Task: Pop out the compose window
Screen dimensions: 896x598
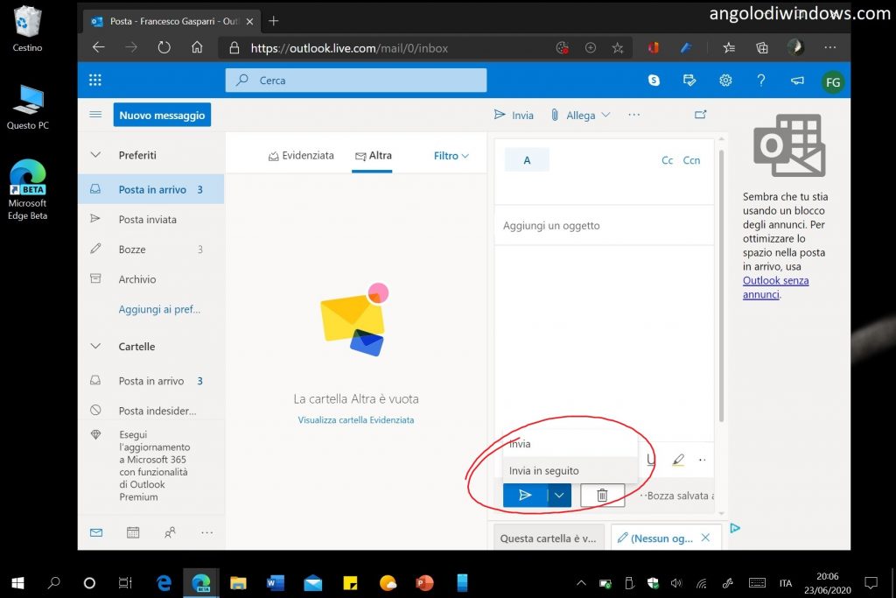Action: (x=700, y=115)
